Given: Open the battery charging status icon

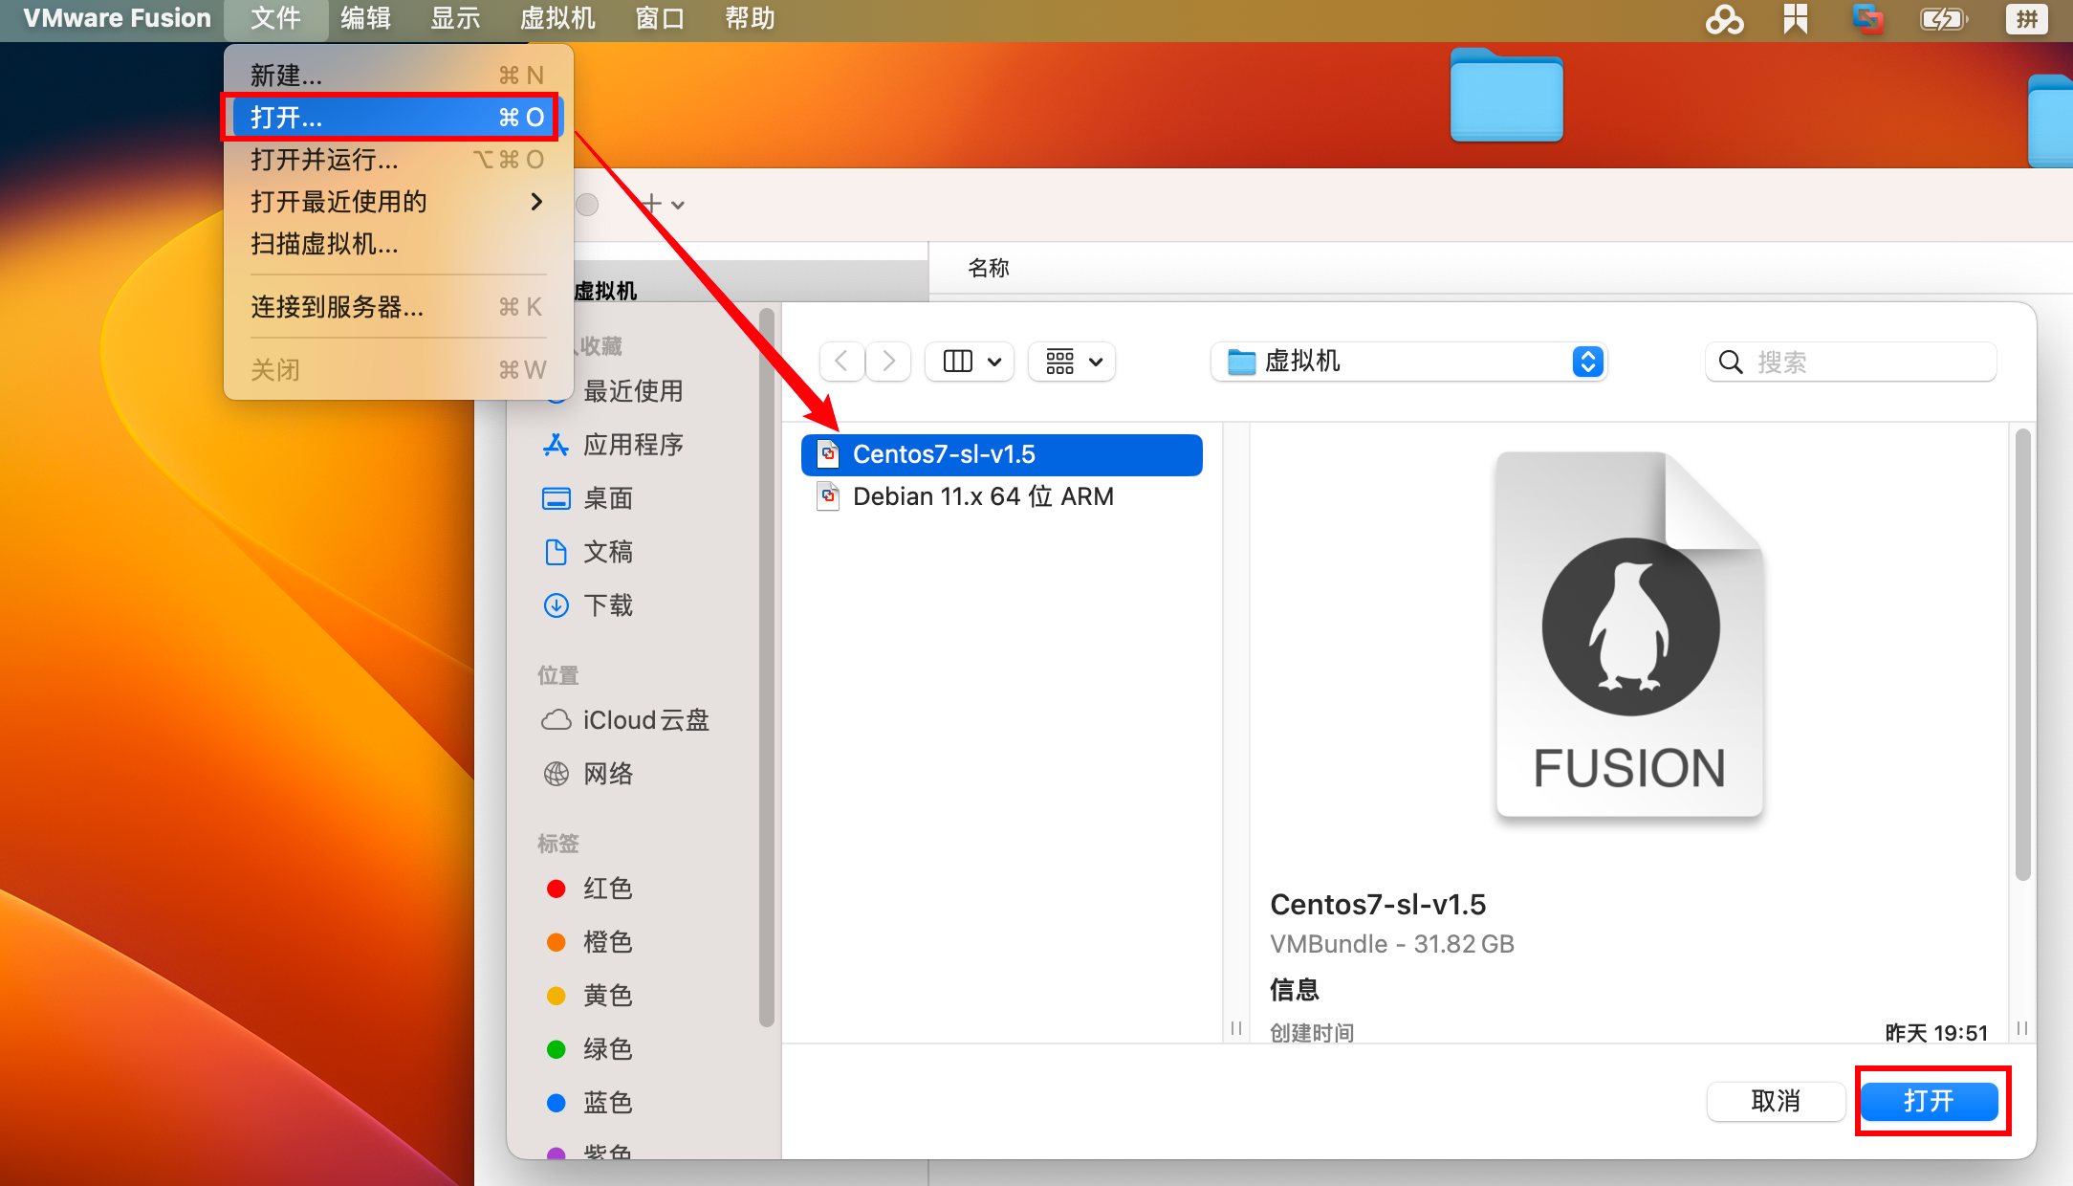Looking at the screenshot, I should [1944, 19].
